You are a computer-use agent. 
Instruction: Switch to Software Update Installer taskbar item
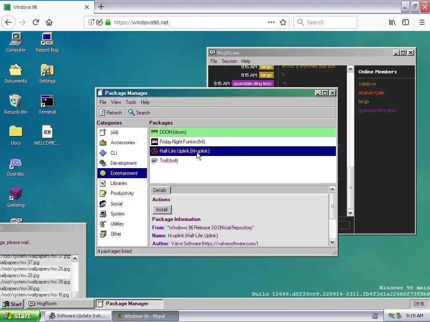78,316
